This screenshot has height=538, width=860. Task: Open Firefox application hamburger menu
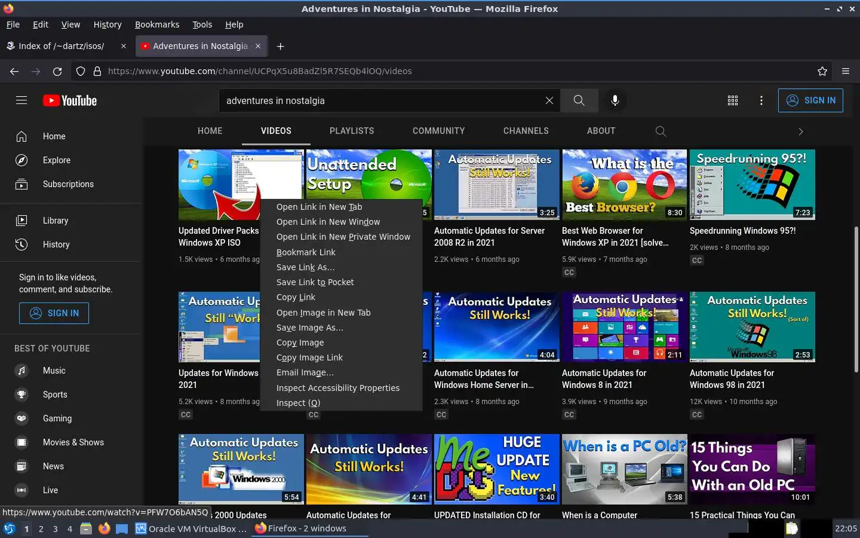pos(846,71)
